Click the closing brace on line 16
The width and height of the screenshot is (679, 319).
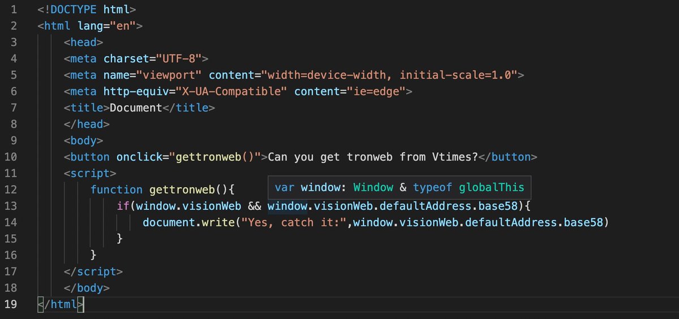(93, 255)
